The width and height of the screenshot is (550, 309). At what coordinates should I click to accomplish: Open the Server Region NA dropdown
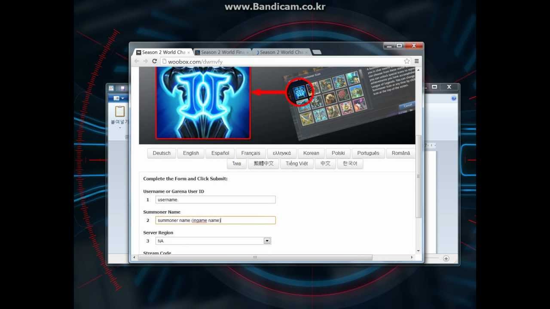267,241
